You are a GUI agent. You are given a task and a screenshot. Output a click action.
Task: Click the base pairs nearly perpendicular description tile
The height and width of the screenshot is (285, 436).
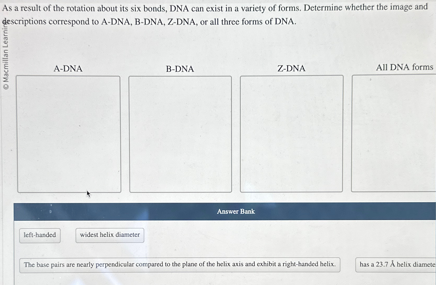point(180,265)
